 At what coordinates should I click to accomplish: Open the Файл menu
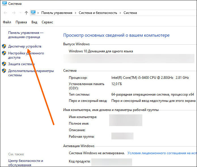point(7,22)
